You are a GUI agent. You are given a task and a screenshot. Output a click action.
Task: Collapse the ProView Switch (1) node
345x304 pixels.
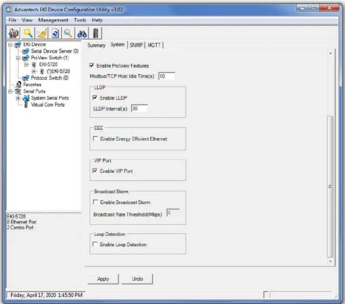pos(18,58)
